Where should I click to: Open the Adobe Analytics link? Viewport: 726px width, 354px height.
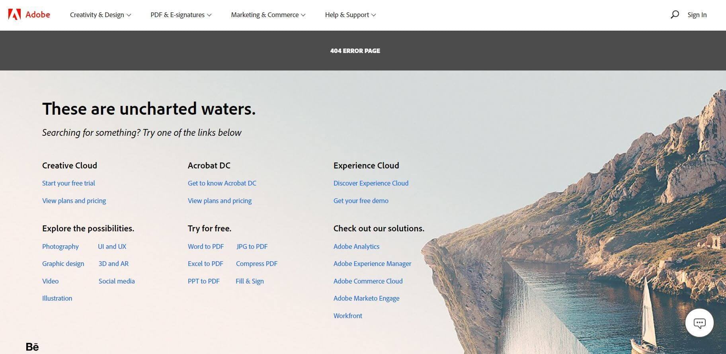click(x=356, y=246)
